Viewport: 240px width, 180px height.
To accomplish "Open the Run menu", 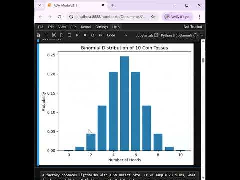I will 73,27.
